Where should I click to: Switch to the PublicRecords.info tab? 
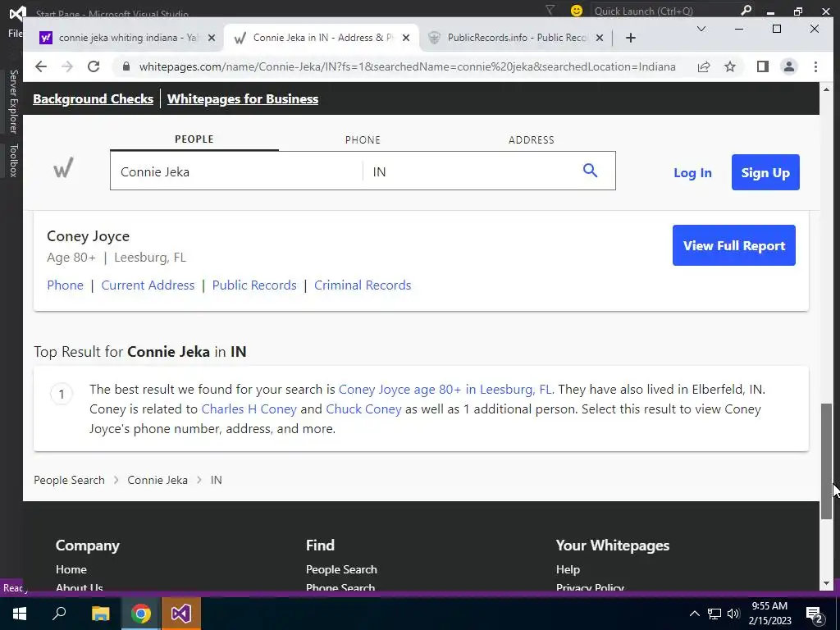point(514,38)
